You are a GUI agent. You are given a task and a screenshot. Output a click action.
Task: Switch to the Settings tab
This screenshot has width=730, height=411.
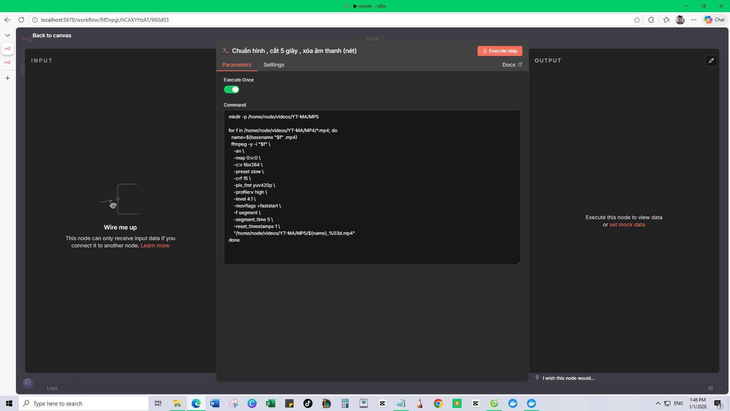click(x=274, y=65)
